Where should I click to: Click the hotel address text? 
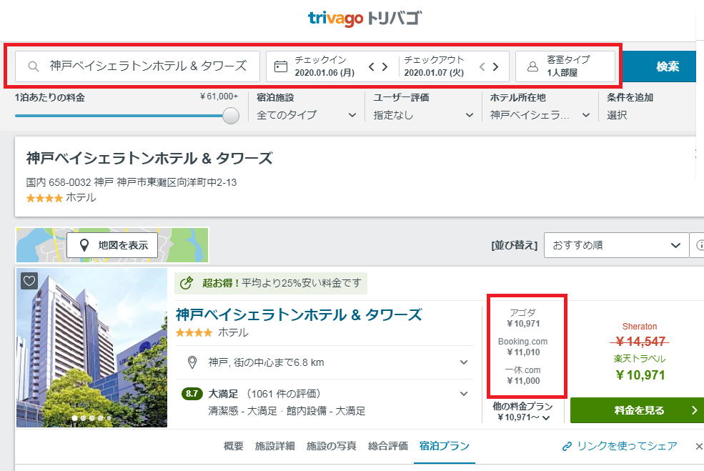click(x=131, y=182)
